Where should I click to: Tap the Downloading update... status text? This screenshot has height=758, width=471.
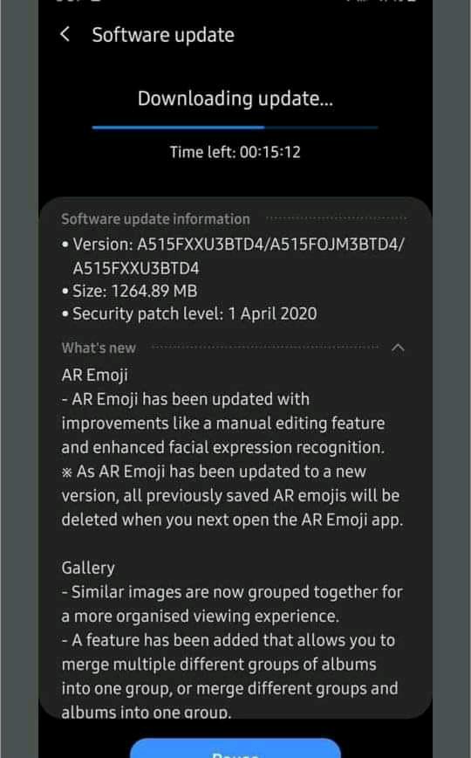(235, 99)
